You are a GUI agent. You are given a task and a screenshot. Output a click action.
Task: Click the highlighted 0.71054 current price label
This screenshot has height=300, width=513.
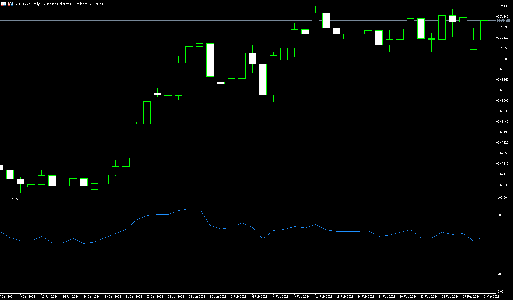503,20
